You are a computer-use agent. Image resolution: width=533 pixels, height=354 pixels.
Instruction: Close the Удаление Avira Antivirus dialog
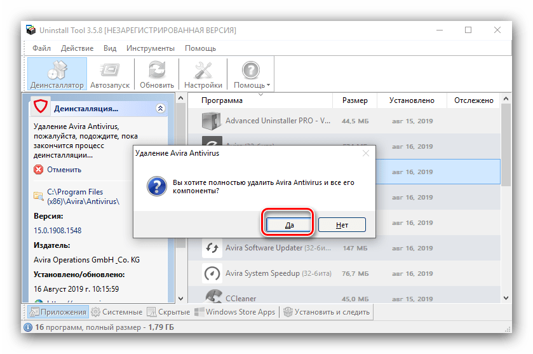[365, 153]
